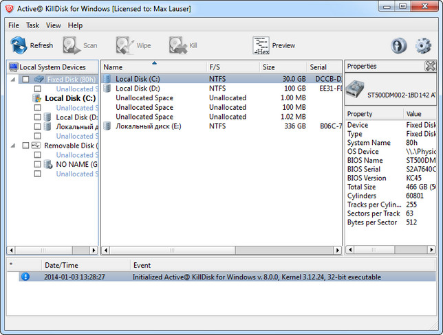Click the Bytes per Sector property row
This screenshot has width=443, height=335.
[x=391, y=222]
